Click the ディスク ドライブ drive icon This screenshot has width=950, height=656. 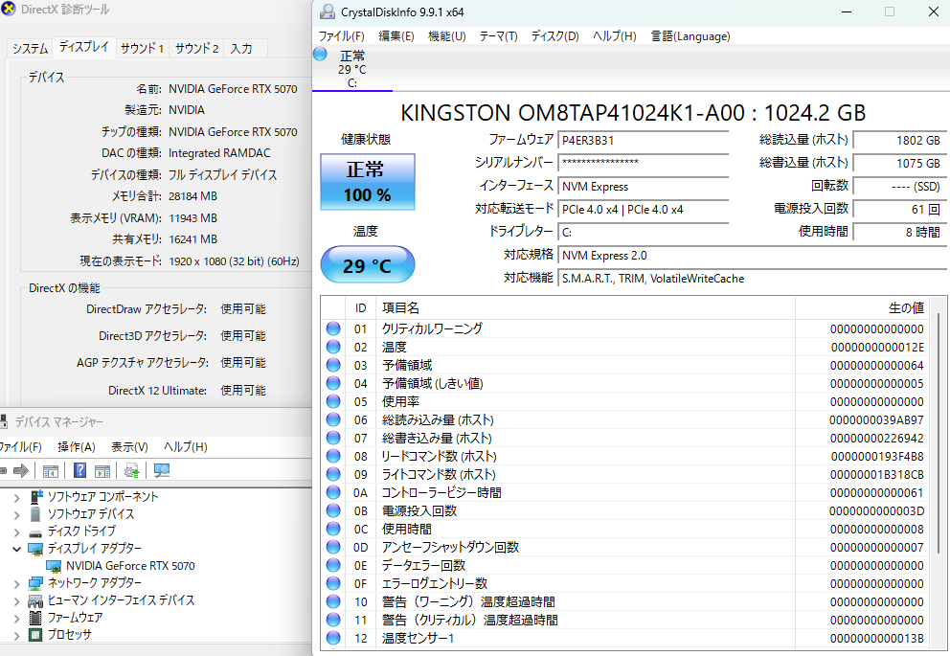click(x=35, y=532)
